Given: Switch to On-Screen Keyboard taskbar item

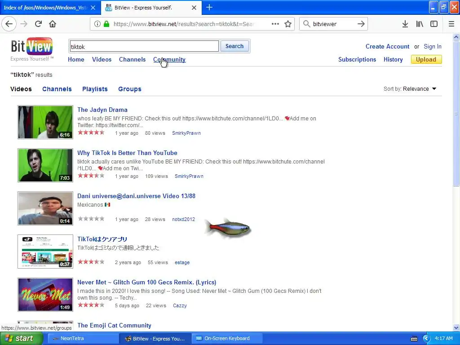Looking at the screenshot, I should click(x=227, y=338).
